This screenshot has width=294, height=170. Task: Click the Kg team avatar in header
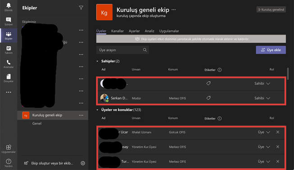tap(104, 12)
